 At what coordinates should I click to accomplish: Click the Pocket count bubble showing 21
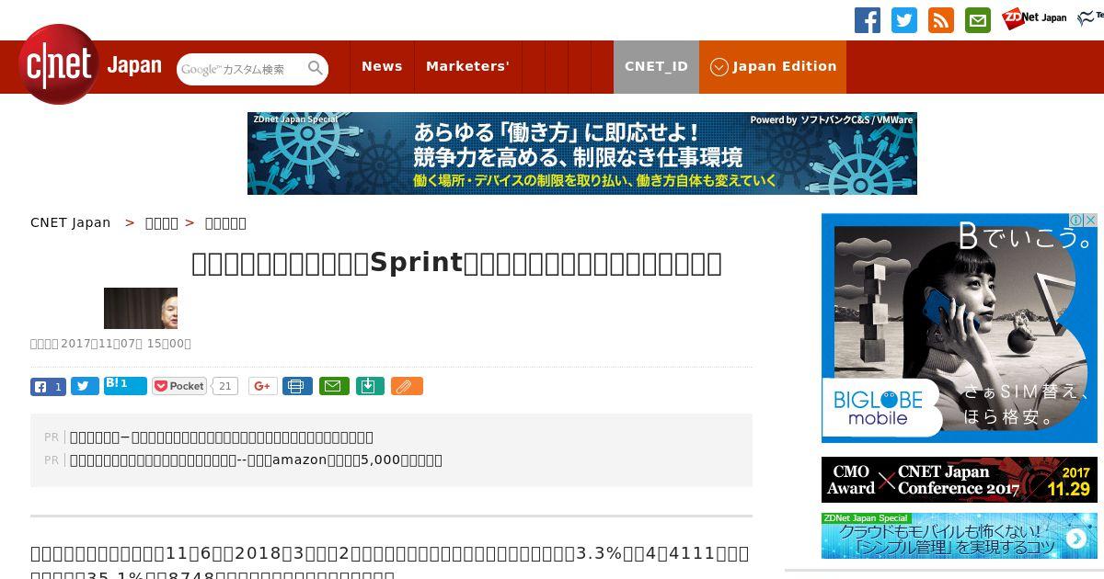pos(224,387)
